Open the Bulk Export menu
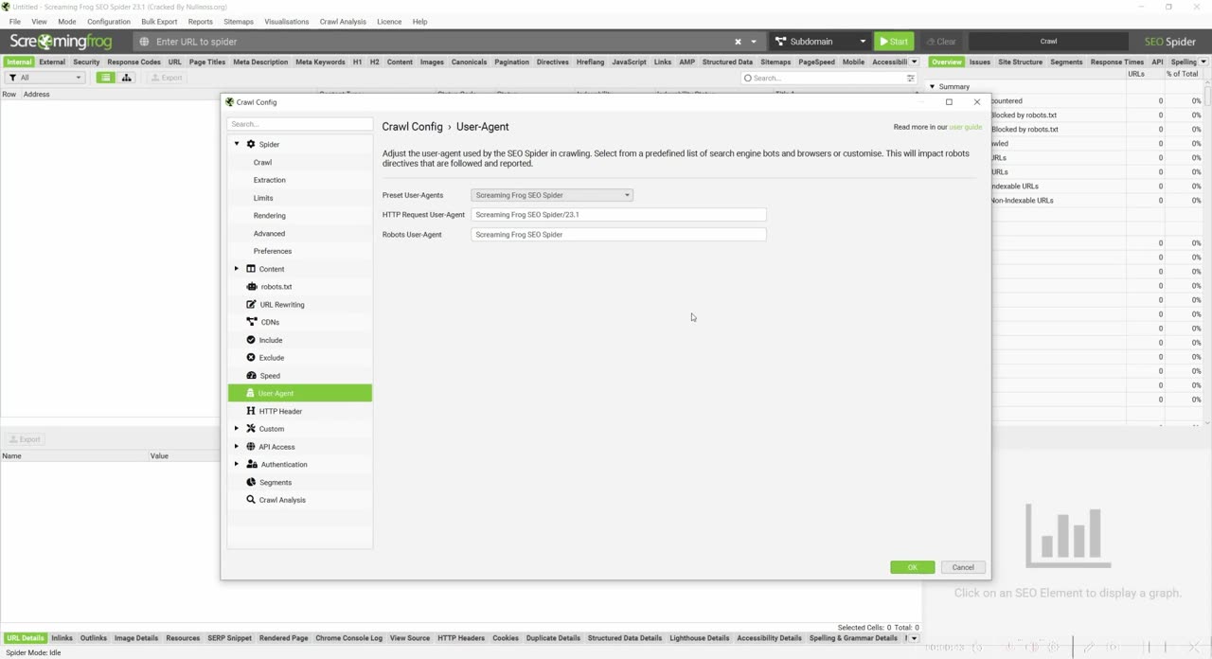1212x659 pixels. 159,21
